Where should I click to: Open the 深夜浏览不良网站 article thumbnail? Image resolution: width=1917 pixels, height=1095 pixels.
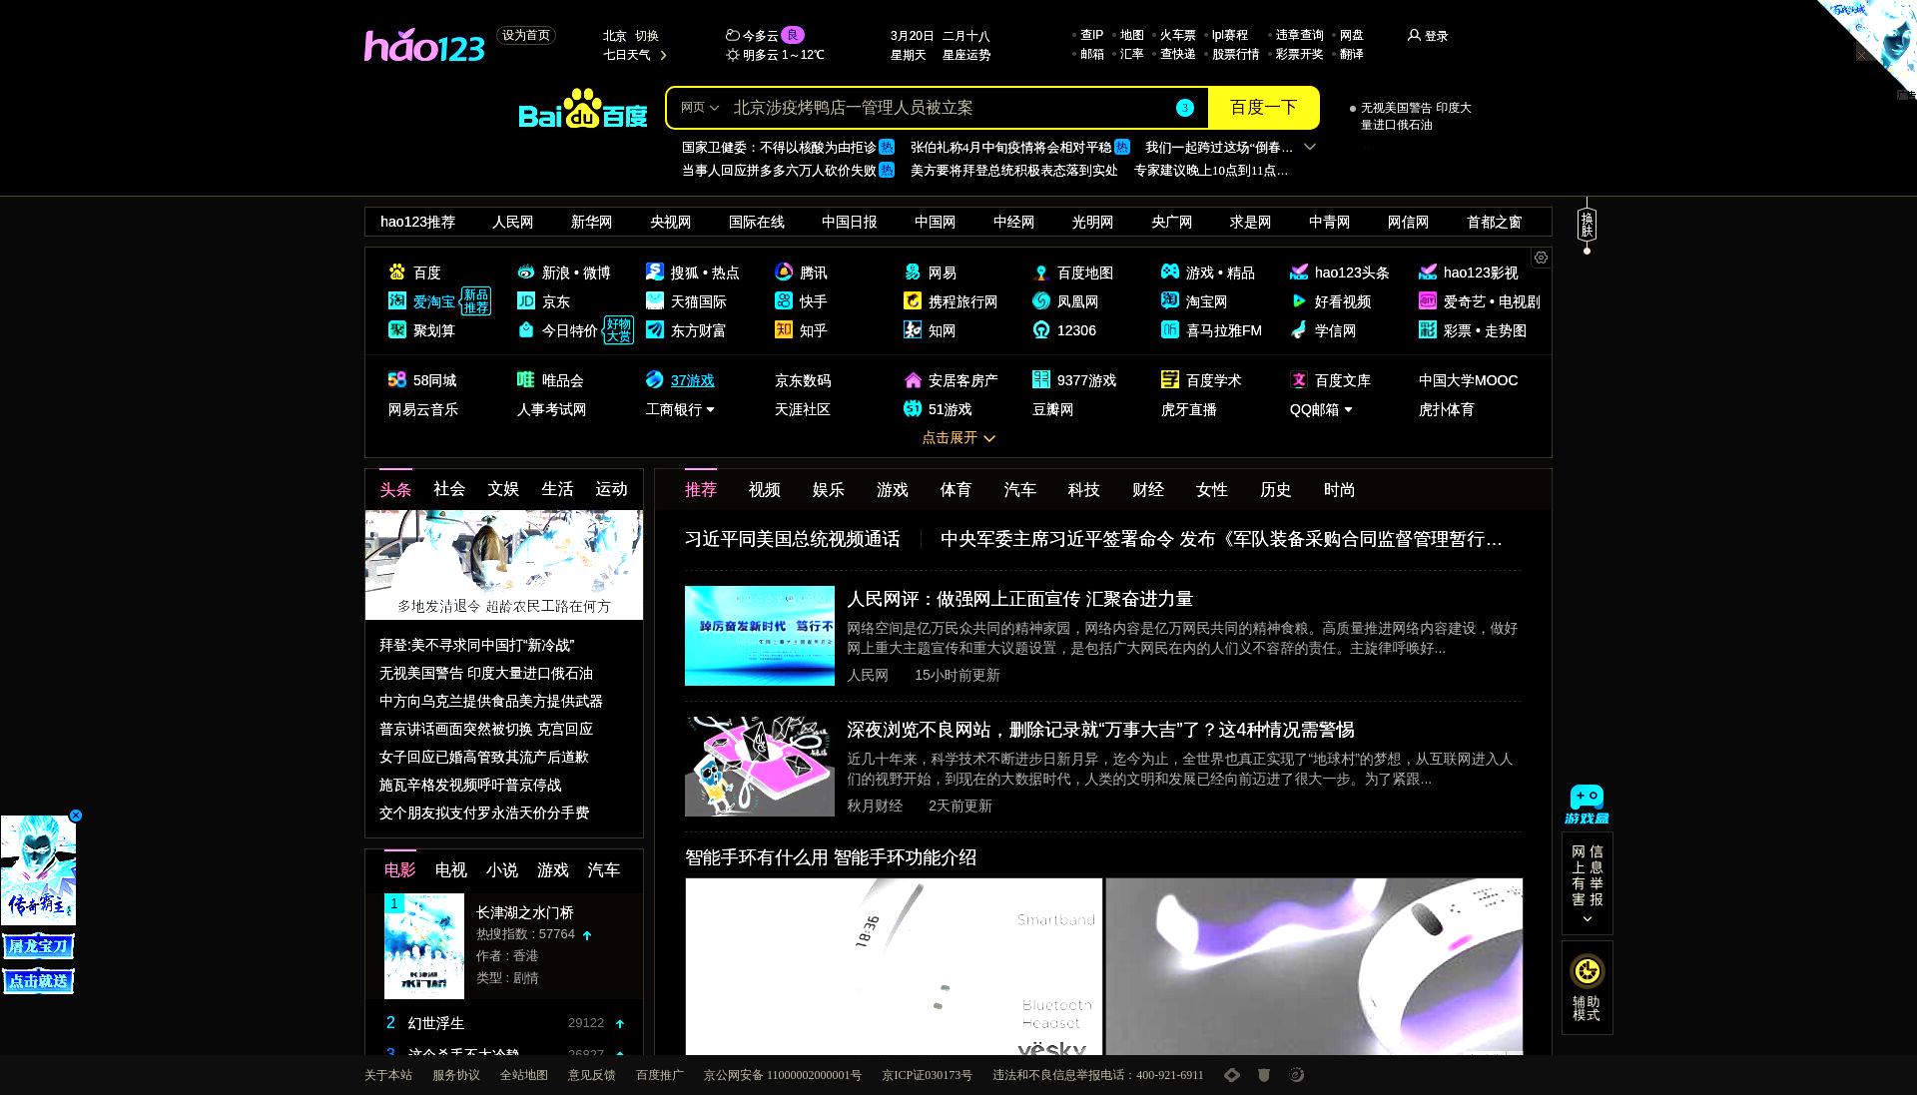760,767
